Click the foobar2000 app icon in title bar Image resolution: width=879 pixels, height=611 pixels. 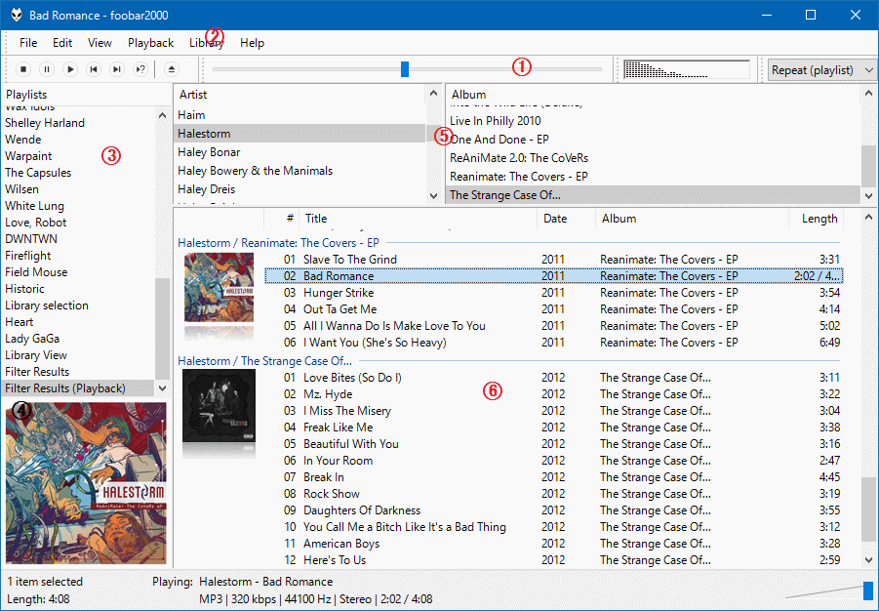[x=17, y=16]
